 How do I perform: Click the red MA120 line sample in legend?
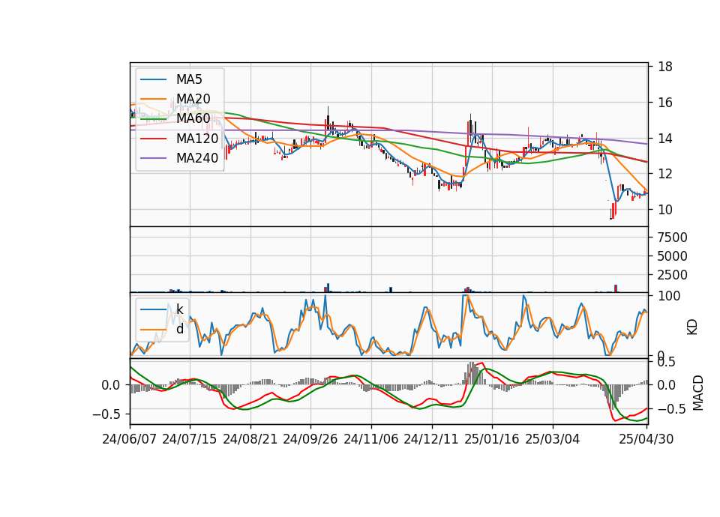(153, 138)
